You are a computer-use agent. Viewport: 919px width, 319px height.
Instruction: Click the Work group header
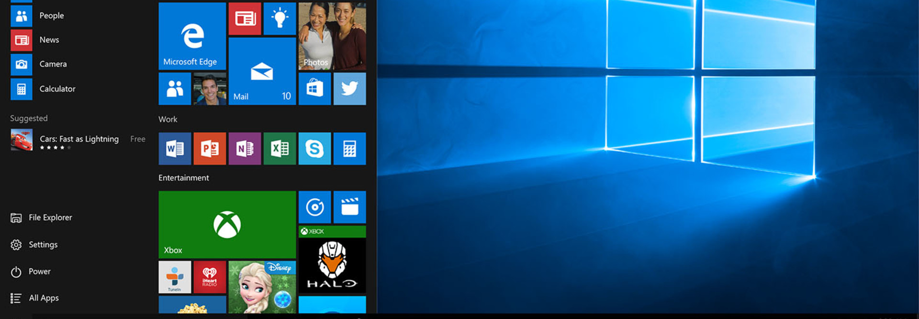coord(168,120)
